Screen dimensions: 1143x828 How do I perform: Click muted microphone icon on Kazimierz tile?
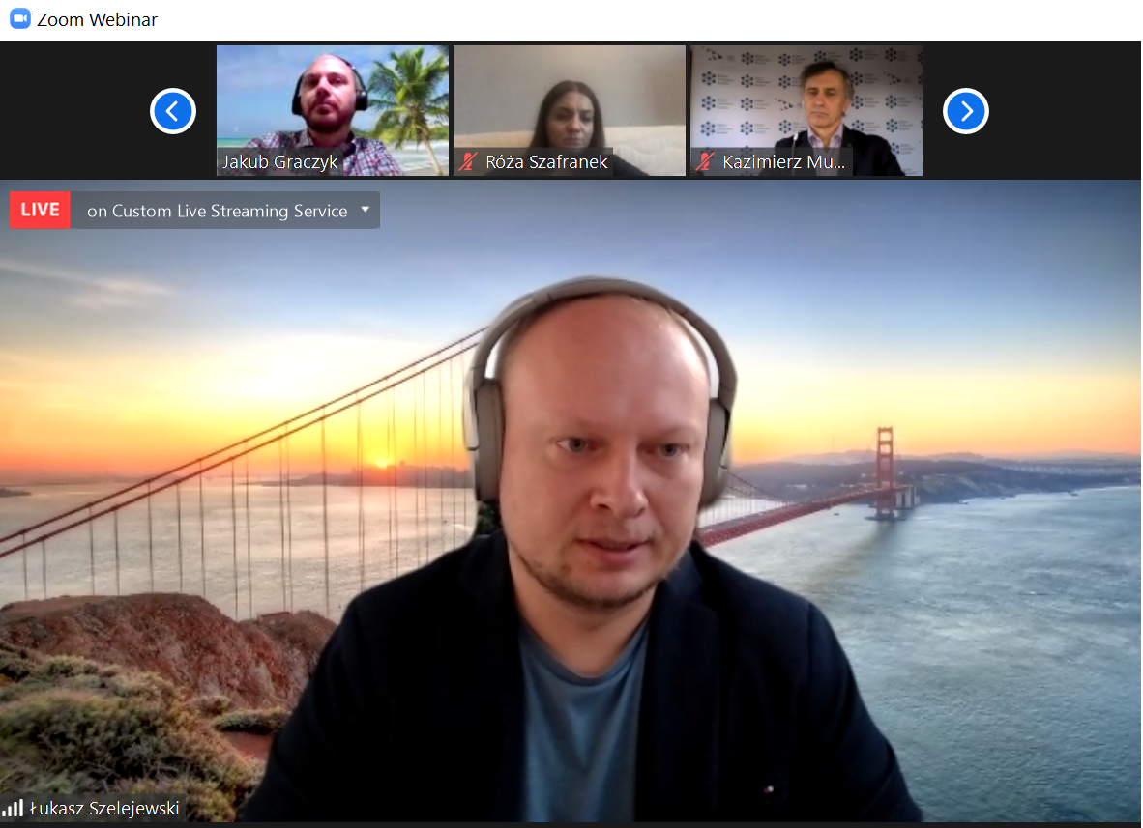click(x=706, y=161)
